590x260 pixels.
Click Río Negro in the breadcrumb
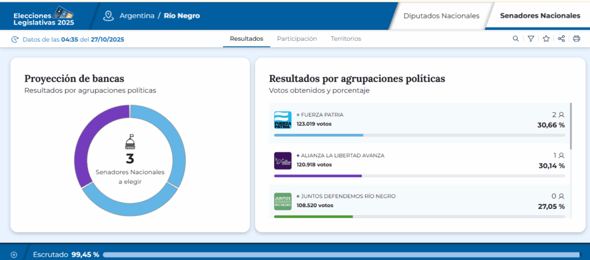click(182, 16)
